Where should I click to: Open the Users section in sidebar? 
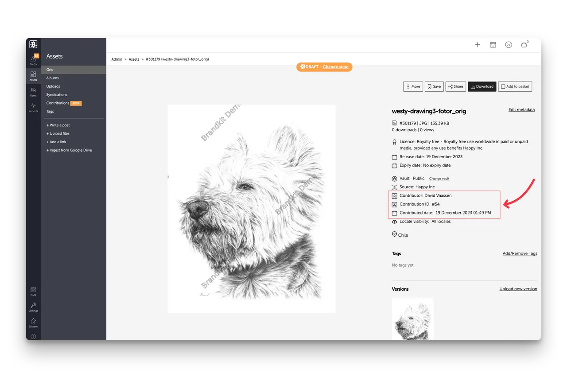tap(33, 91)
